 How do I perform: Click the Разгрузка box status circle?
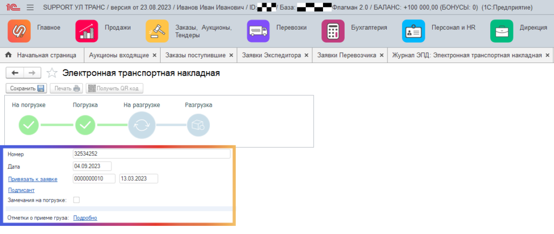(x=198, y=125)
